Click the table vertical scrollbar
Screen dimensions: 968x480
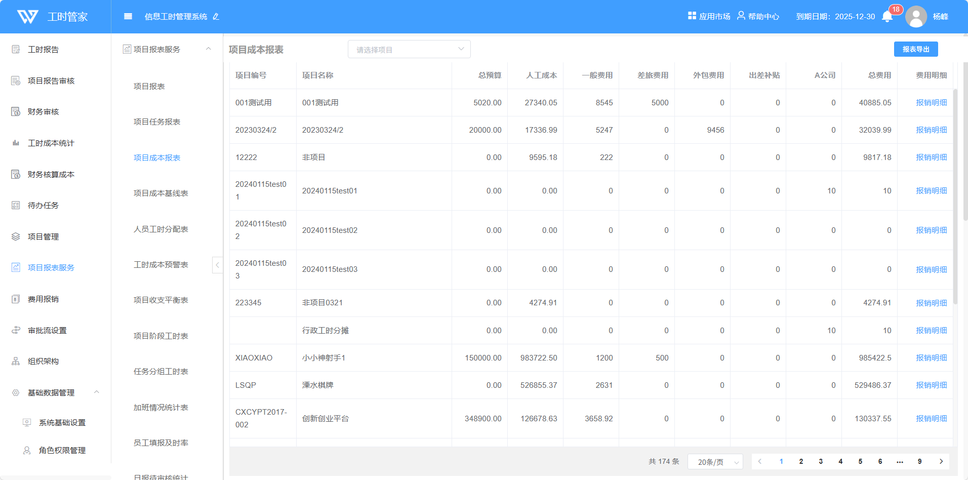click(955, 197)
